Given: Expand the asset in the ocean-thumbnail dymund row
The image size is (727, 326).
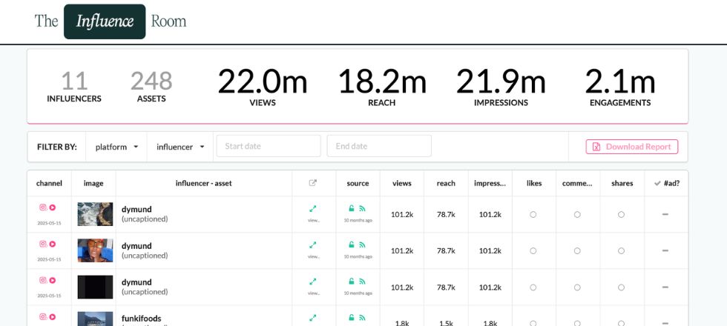Looking at the screenshot, I should [x=313, y=209].
